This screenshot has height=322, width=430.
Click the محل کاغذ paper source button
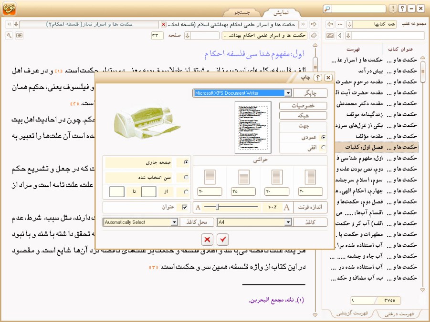pos(197,222)
